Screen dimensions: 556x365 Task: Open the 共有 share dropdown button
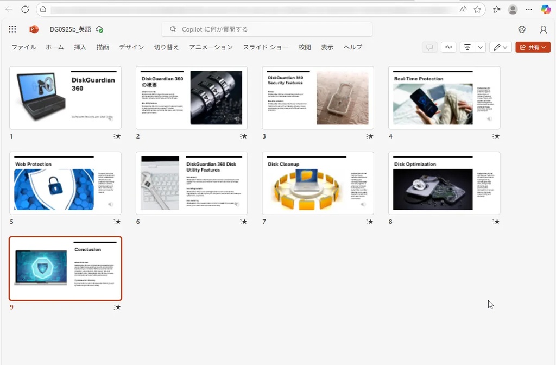(533, 47)
